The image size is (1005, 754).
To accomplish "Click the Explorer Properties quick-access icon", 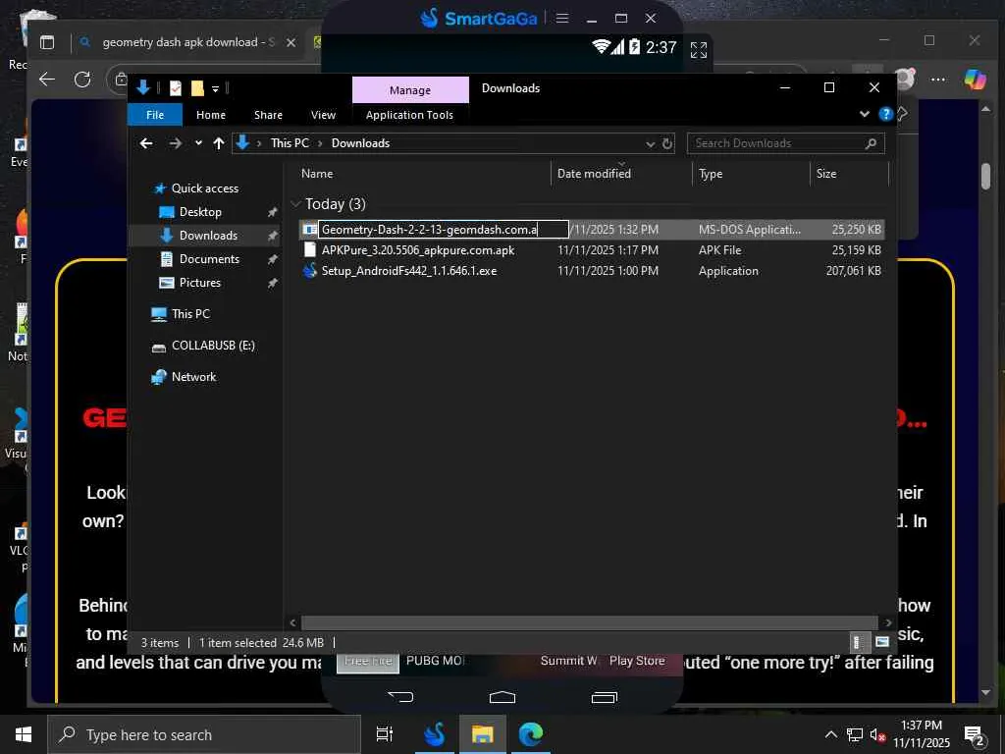I will (x=175, y=87).
